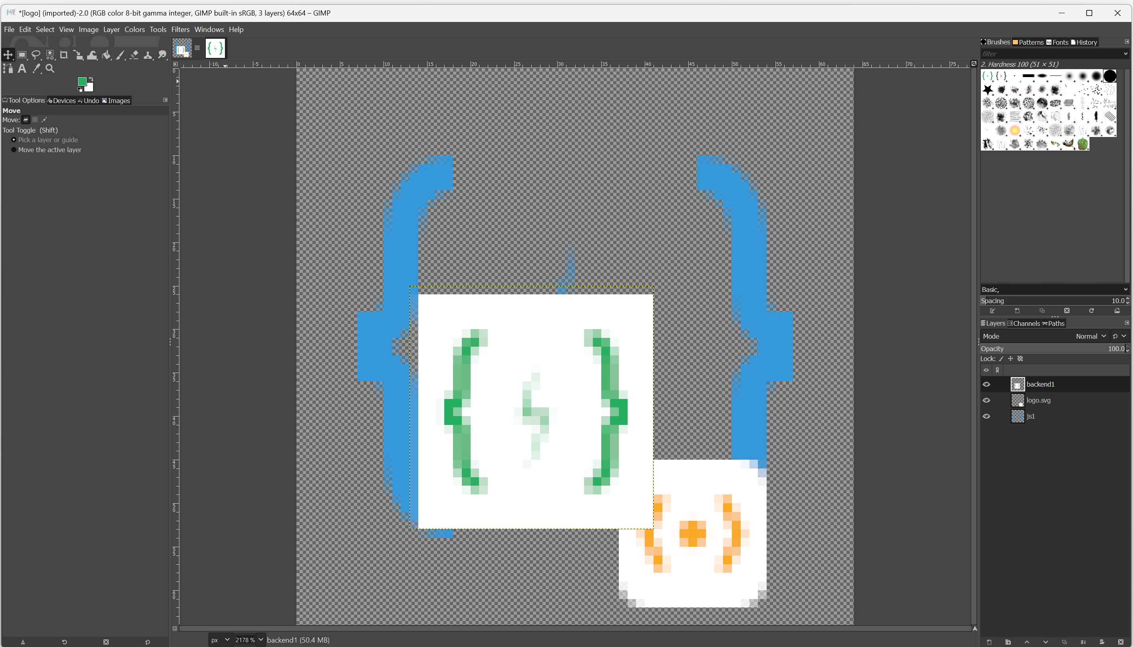Select the Eraser tool
The width and height of the screenshot is (1133, 647).
pos(134,55)
